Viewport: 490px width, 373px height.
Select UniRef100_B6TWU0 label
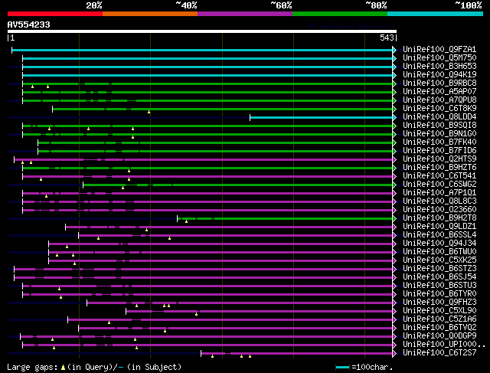coord(439,252)
